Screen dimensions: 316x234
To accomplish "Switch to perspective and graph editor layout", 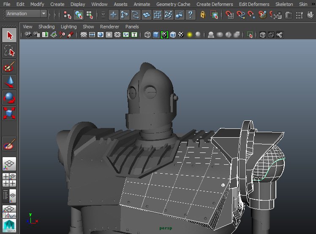I will 9,212.
